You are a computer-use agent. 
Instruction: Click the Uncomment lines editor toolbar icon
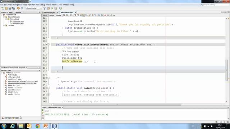click(x=114, y=15)
